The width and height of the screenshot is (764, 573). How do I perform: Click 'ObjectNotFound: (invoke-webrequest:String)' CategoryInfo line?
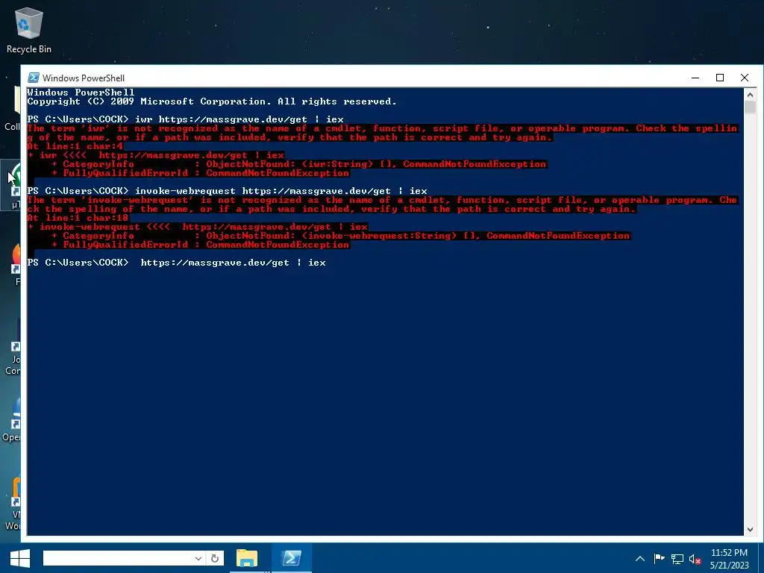pos(341,236)
